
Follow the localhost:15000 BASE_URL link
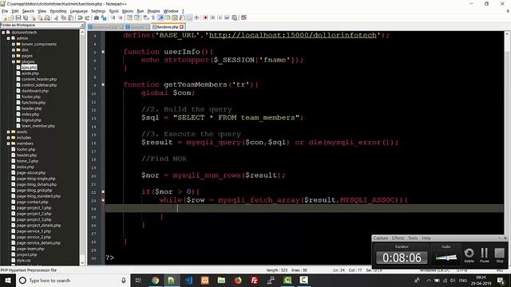tap(292, 35)
